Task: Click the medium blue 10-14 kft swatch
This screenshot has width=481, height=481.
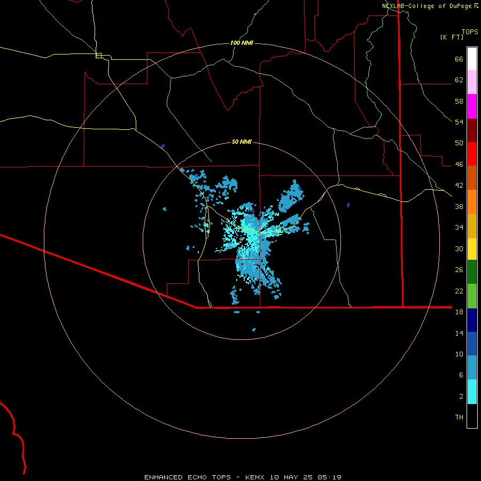Action: tap(472, 344)
